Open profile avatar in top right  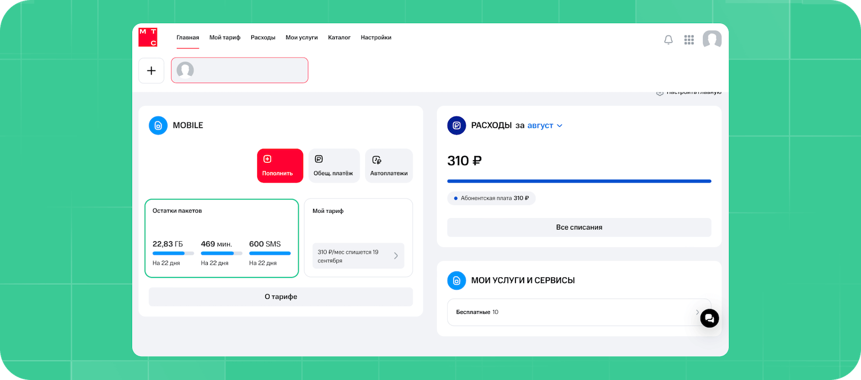pos(712,39)
